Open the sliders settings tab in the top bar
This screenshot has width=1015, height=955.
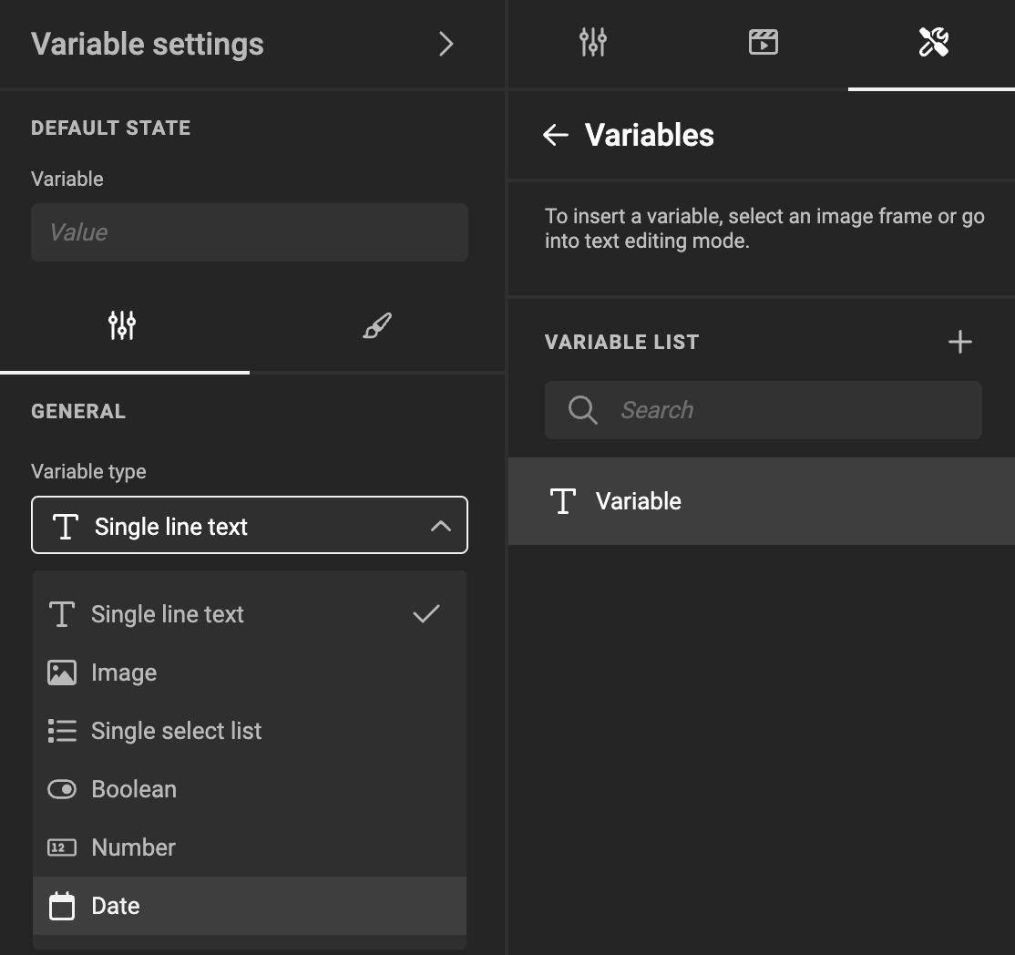[592, 43]
